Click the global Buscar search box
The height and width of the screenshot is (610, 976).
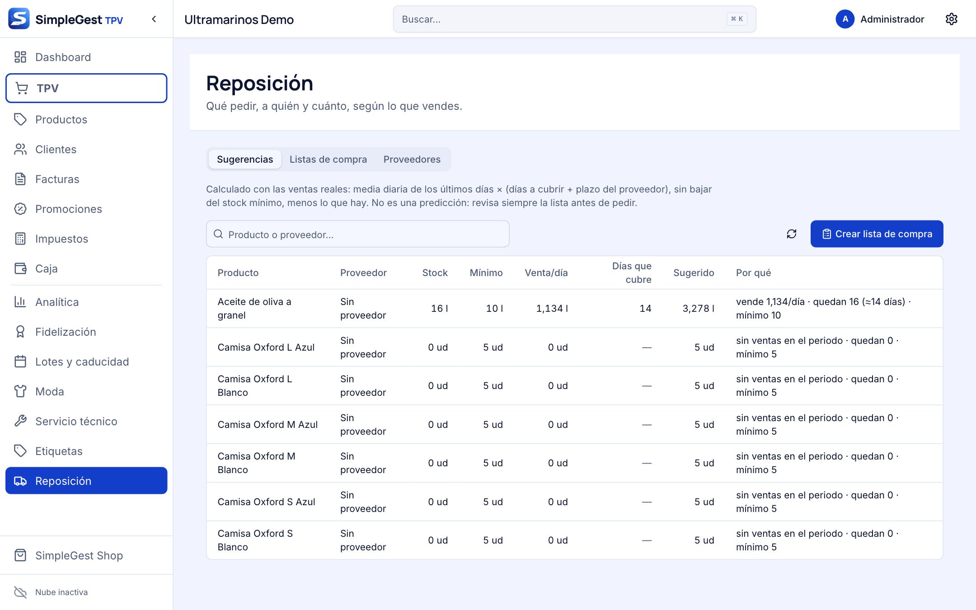(x=574, y=19)
